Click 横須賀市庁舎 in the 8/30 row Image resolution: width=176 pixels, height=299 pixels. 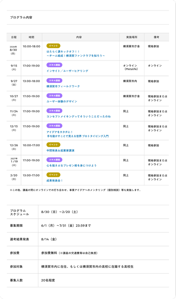click(131, 46)
